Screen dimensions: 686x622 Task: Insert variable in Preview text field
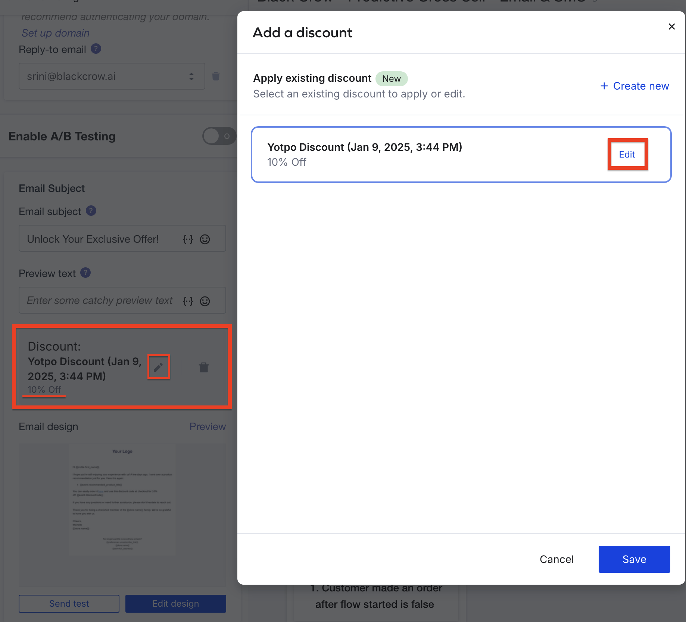pos(188,301)
